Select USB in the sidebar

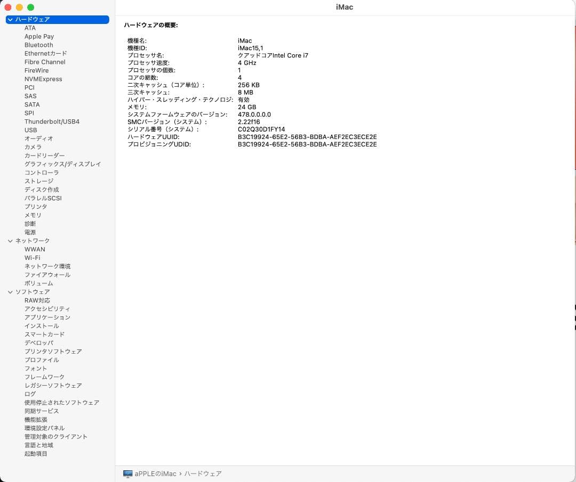30,130
